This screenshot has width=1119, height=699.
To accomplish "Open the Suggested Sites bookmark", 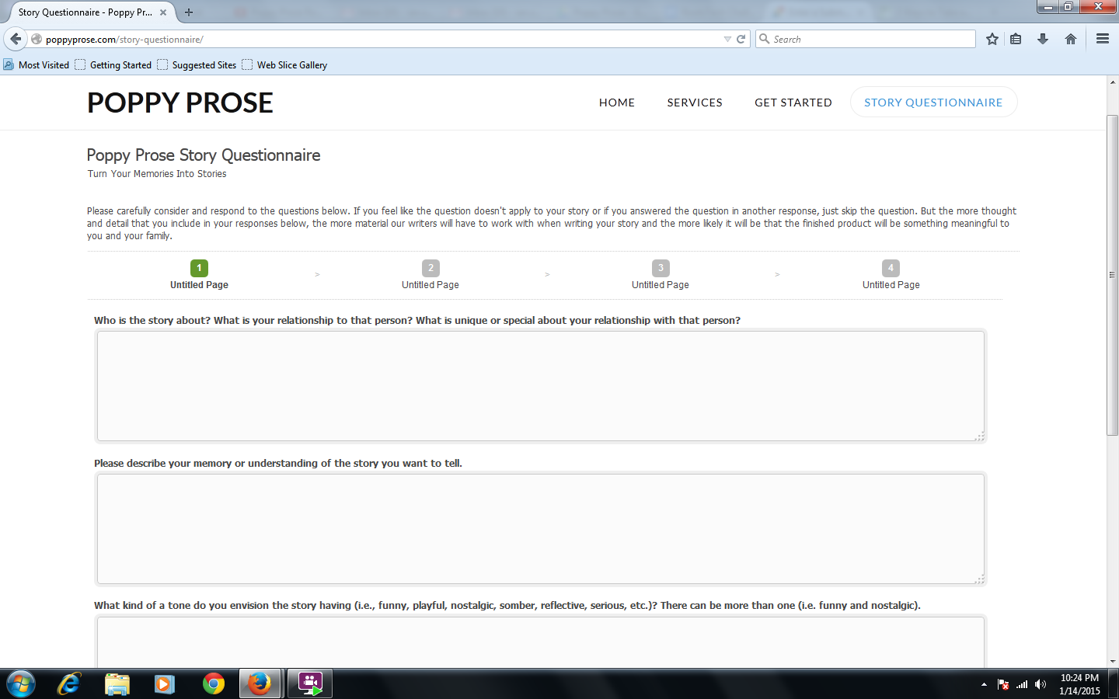I will coord(197,64).
